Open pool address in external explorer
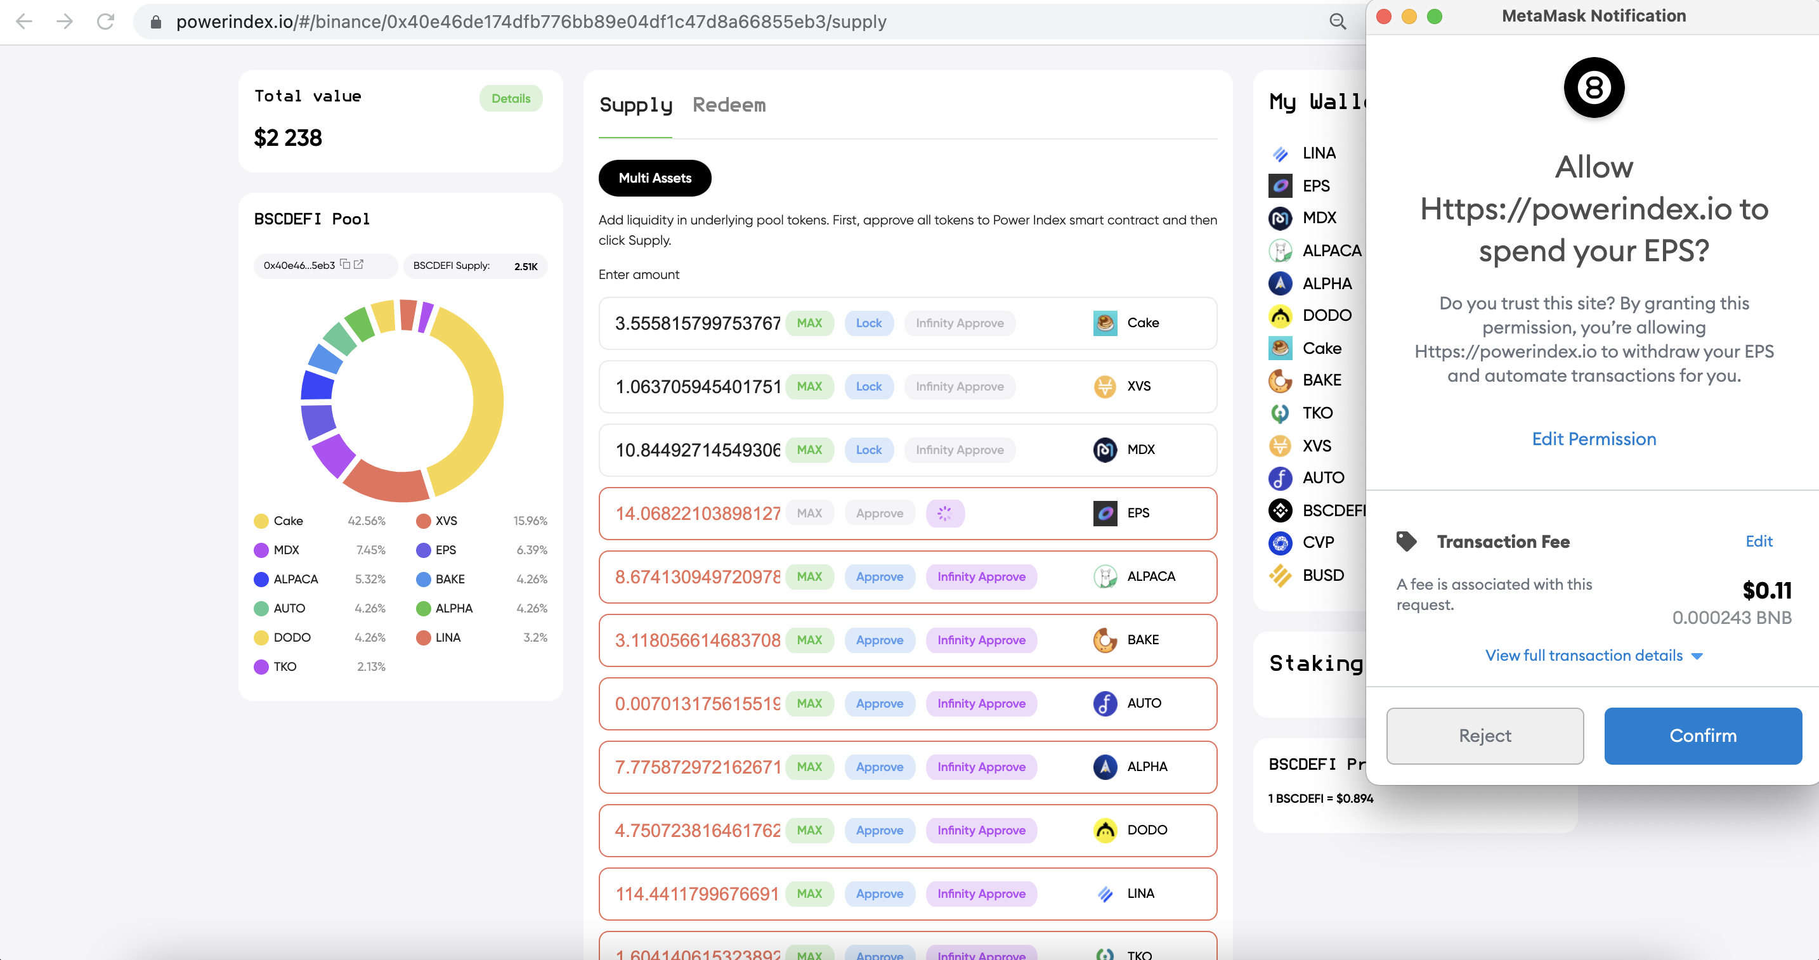The height and width of the screenshot is (960, 1819). pos(359,264)
